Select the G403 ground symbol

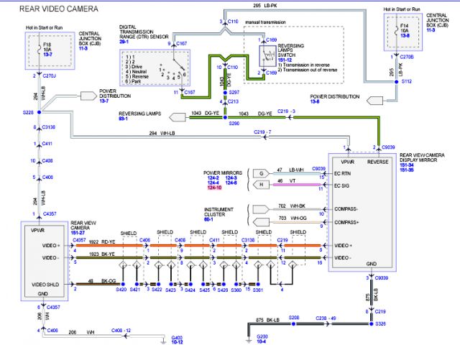click(x=171, y=334)
